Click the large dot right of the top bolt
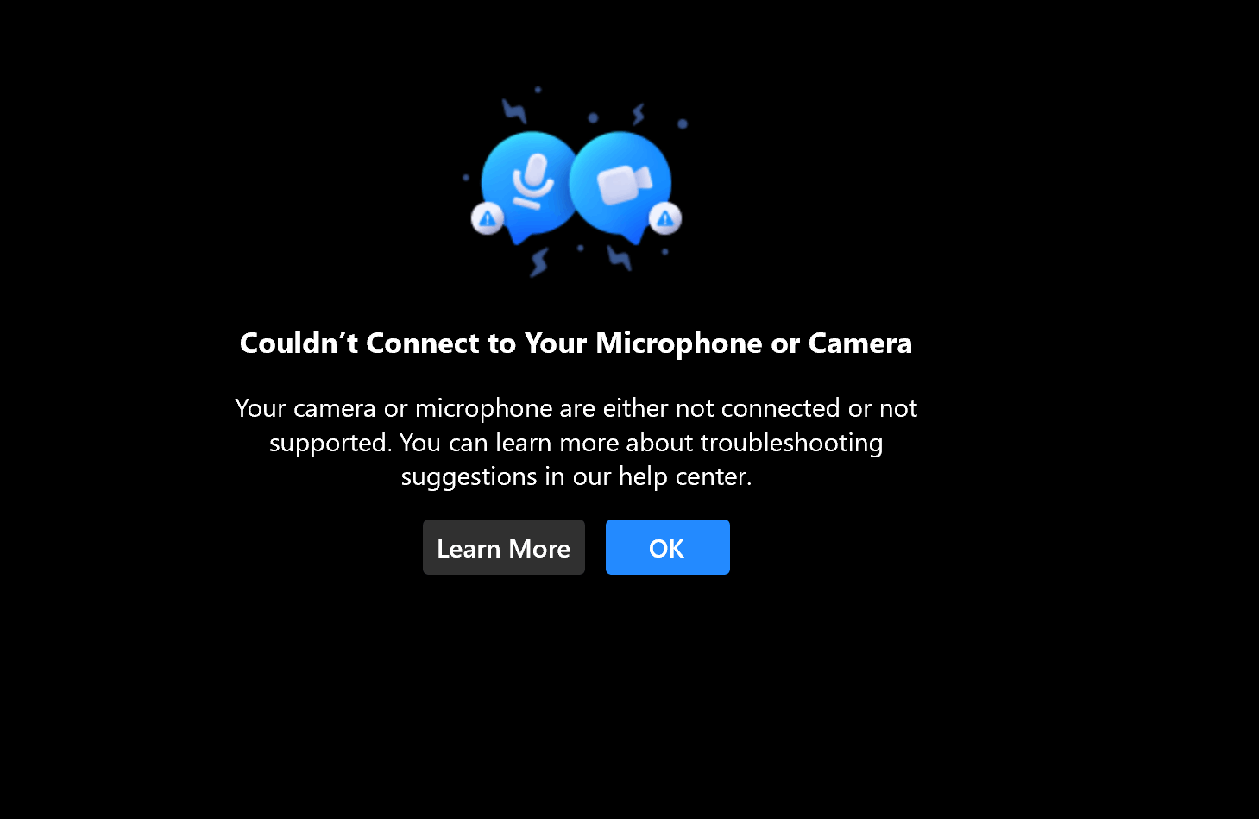The width and height of the screenshot is (1259, 819). (x=683, y=124)
